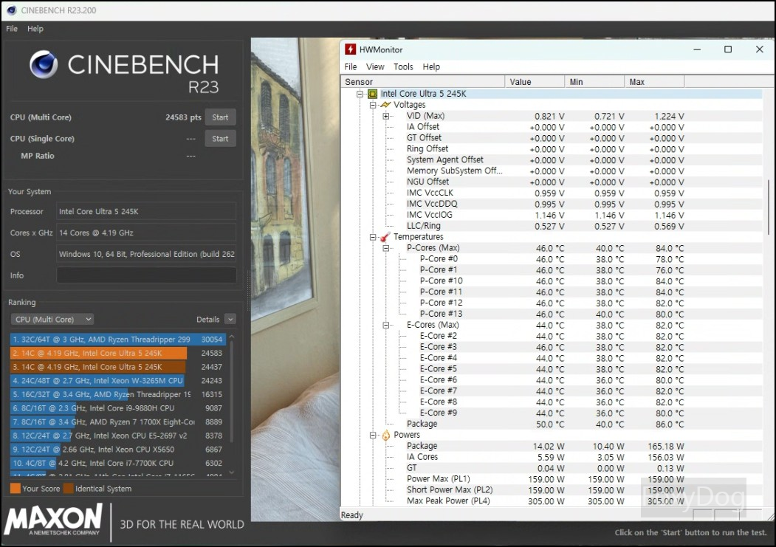The width and height of the screenshot is (776, 547).
Task: Click the Temperatures thermometer icon
Action: 385,237
